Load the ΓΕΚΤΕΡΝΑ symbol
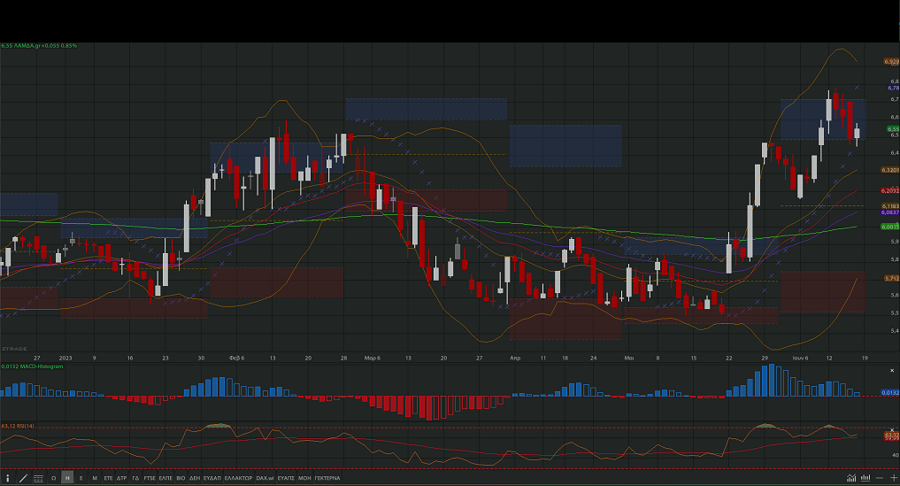 point(327,478)
